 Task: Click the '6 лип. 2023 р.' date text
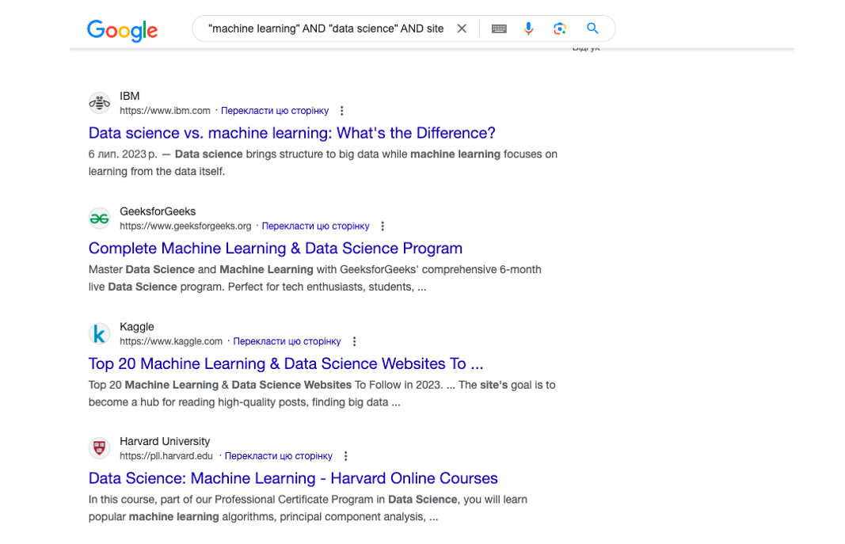[x=123, y=154]
